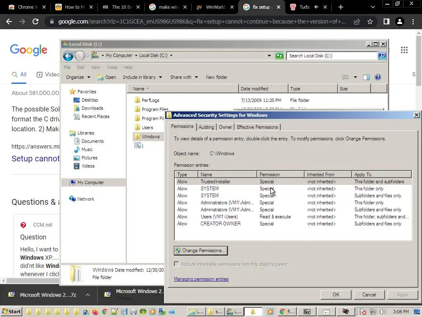Expand the download item chevron for Microsoft Windows 2...7z

(x=88, y=295)
